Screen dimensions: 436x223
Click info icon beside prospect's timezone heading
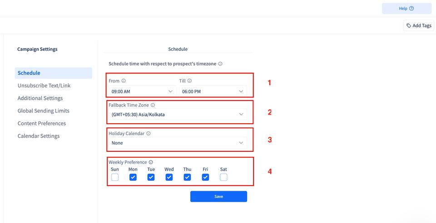[220, 64]
